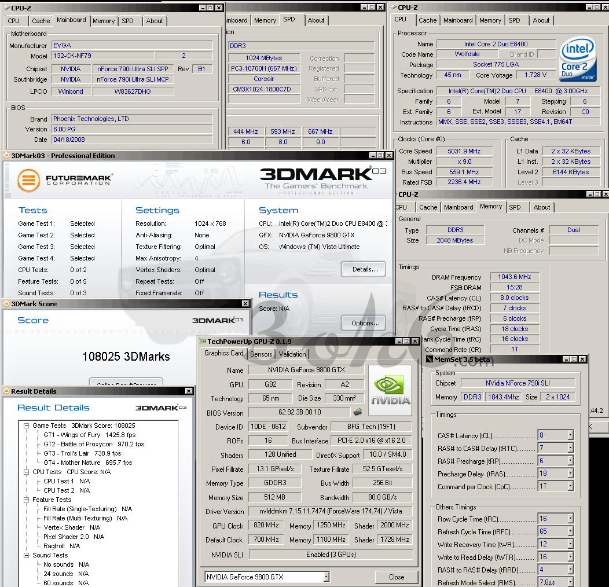Click the Intel Core 2 Duo logo
Screen dimensions: 609x587
coord(578,58)
